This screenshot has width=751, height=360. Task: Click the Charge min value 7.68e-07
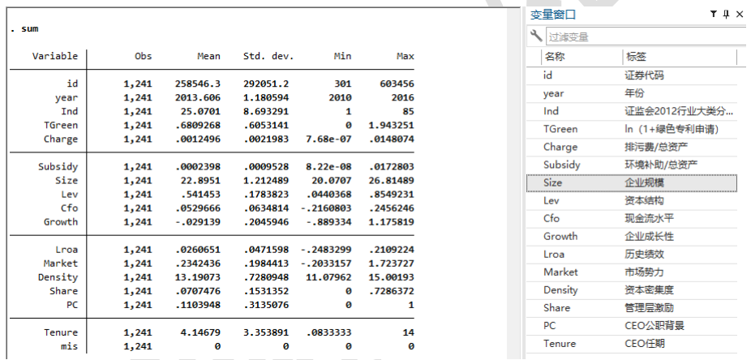[329, 139]
